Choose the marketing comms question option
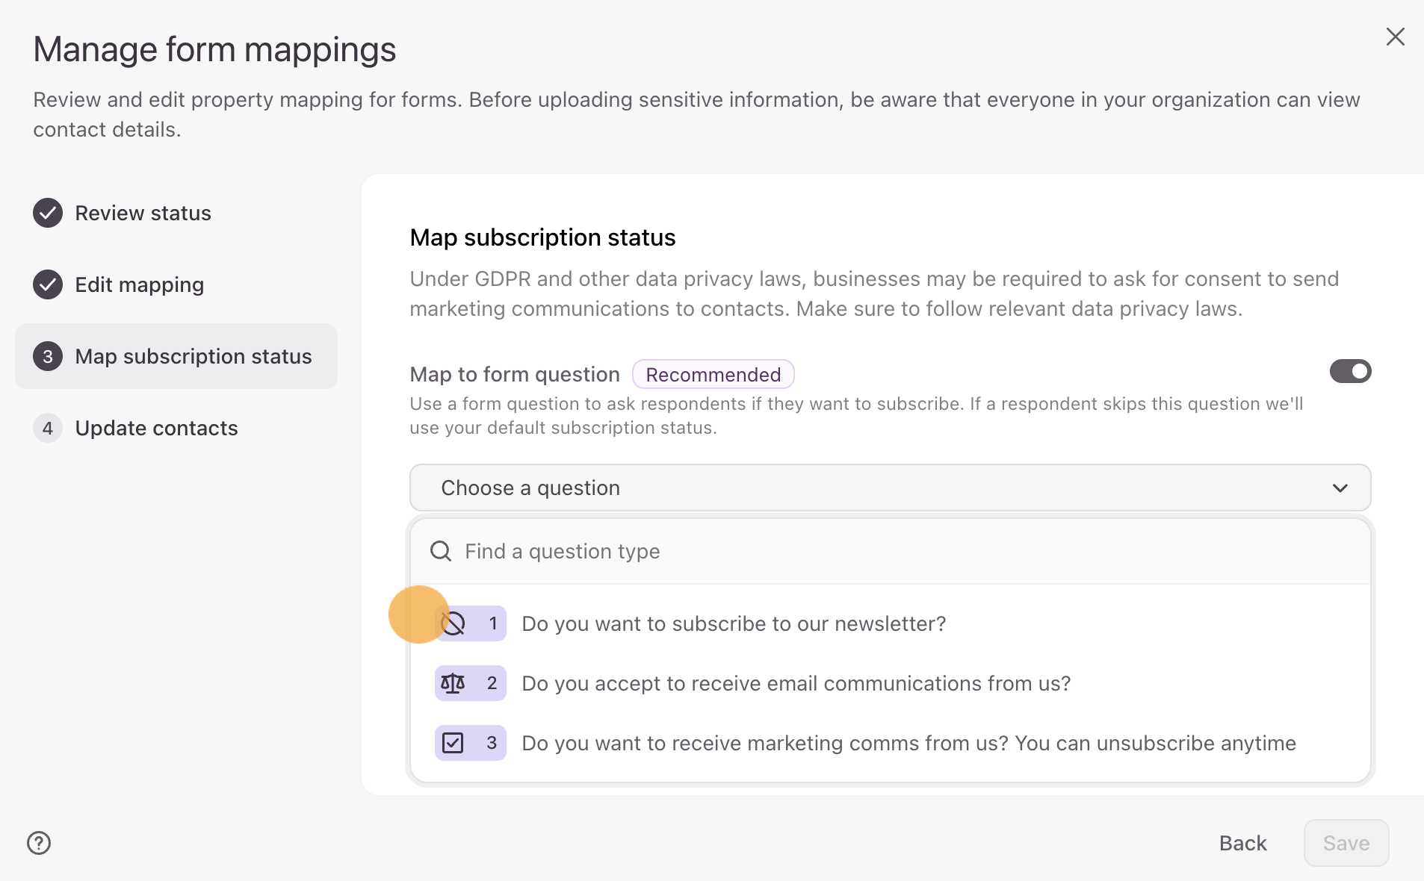Viewport: 1424px width, 881px height. click(908, 743)
